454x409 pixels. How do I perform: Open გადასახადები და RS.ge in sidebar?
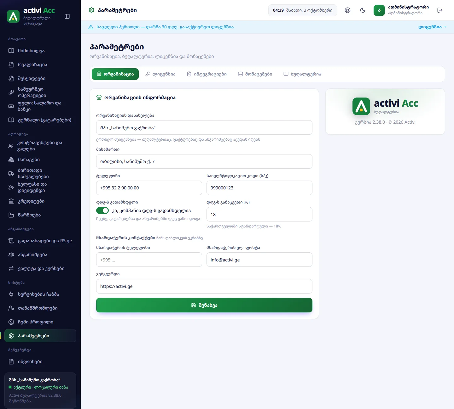pyautogui.click(x=40, y=241)
